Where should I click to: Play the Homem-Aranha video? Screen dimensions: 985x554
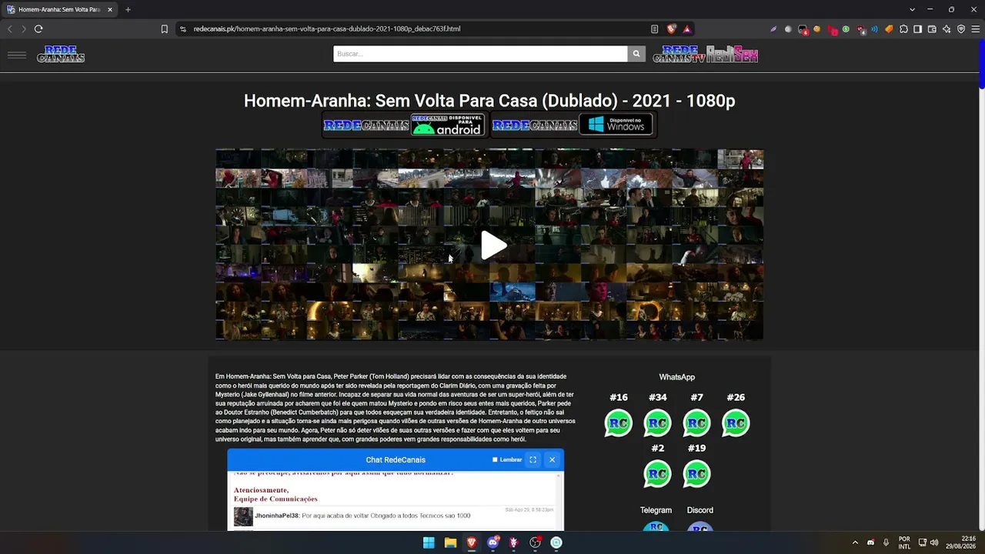pyautogui.click(x=493, y=245)
